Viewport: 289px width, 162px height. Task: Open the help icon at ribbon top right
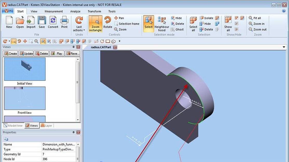coord(284,11)
